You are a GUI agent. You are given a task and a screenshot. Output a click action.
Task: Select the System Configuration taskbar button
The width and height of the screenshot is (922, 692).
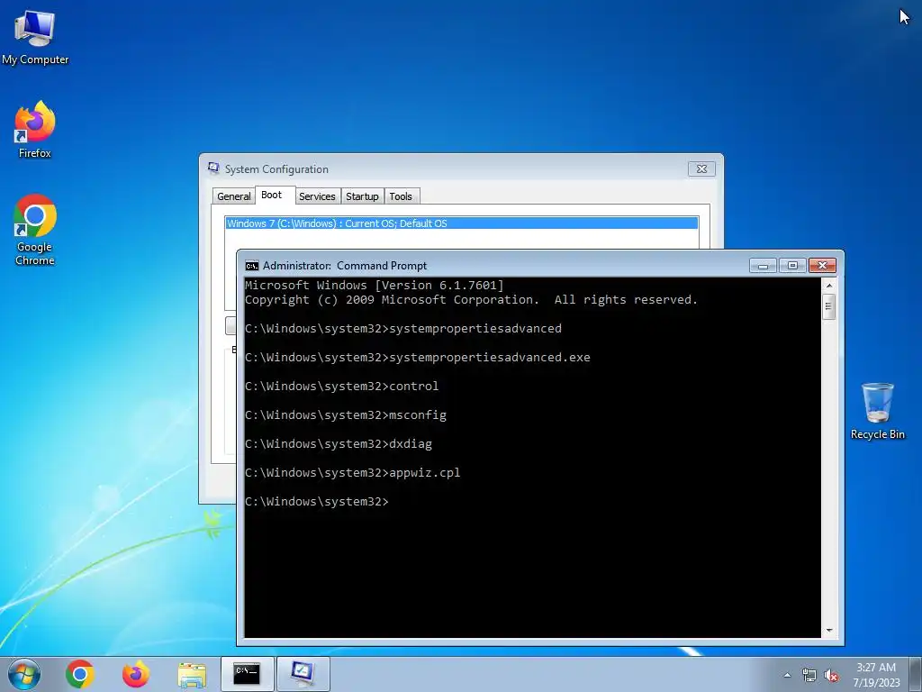tap(303, 674)
